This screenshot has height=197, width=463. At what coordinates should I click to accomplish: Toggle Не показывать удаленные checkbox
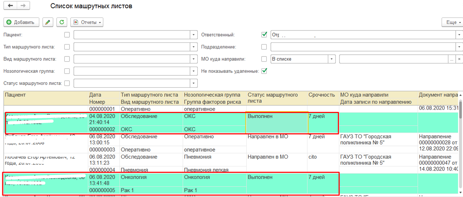coord(264,71)
